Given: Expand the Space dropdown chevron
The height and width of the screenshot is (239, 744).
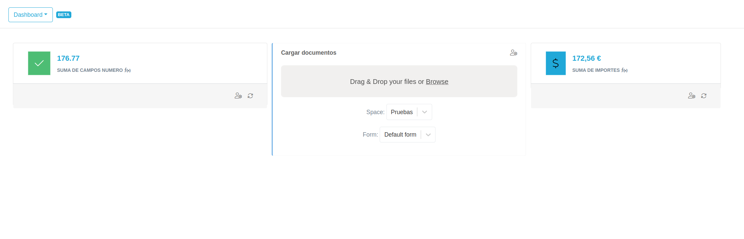Looking at the screenshot, I should coord(425,112).
